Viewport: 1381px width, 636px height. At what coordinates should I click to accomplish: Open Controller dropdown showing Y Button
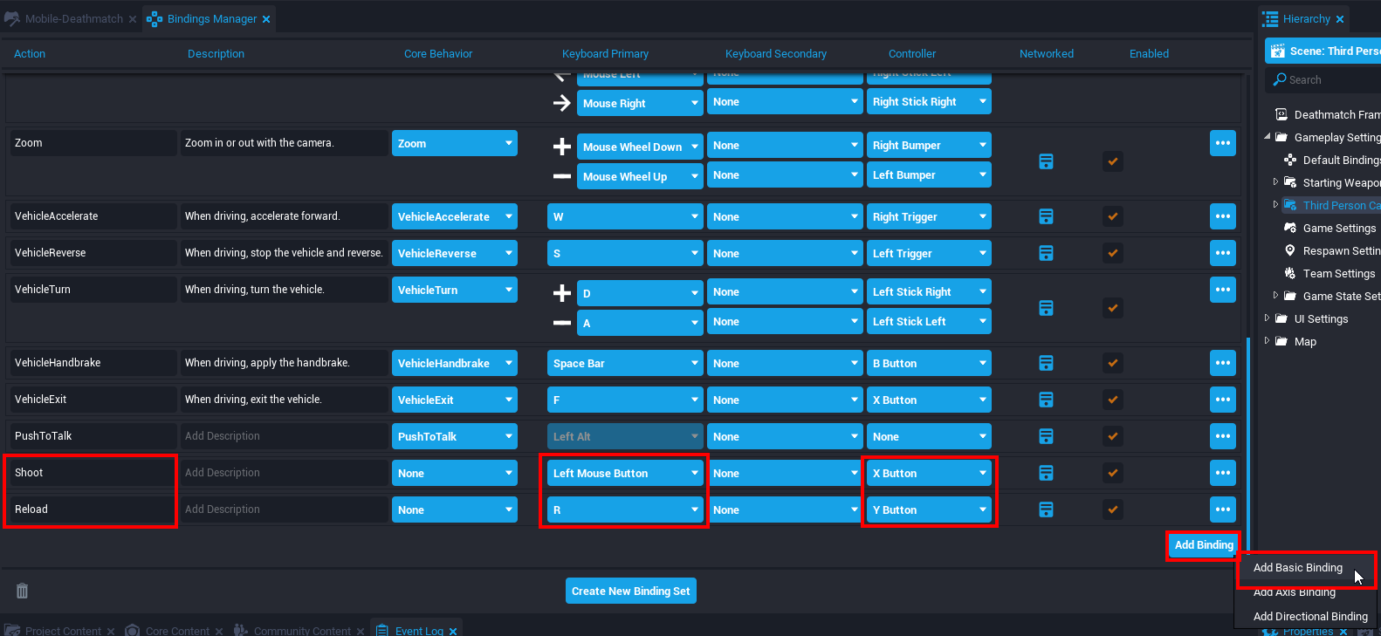[929, 509]
